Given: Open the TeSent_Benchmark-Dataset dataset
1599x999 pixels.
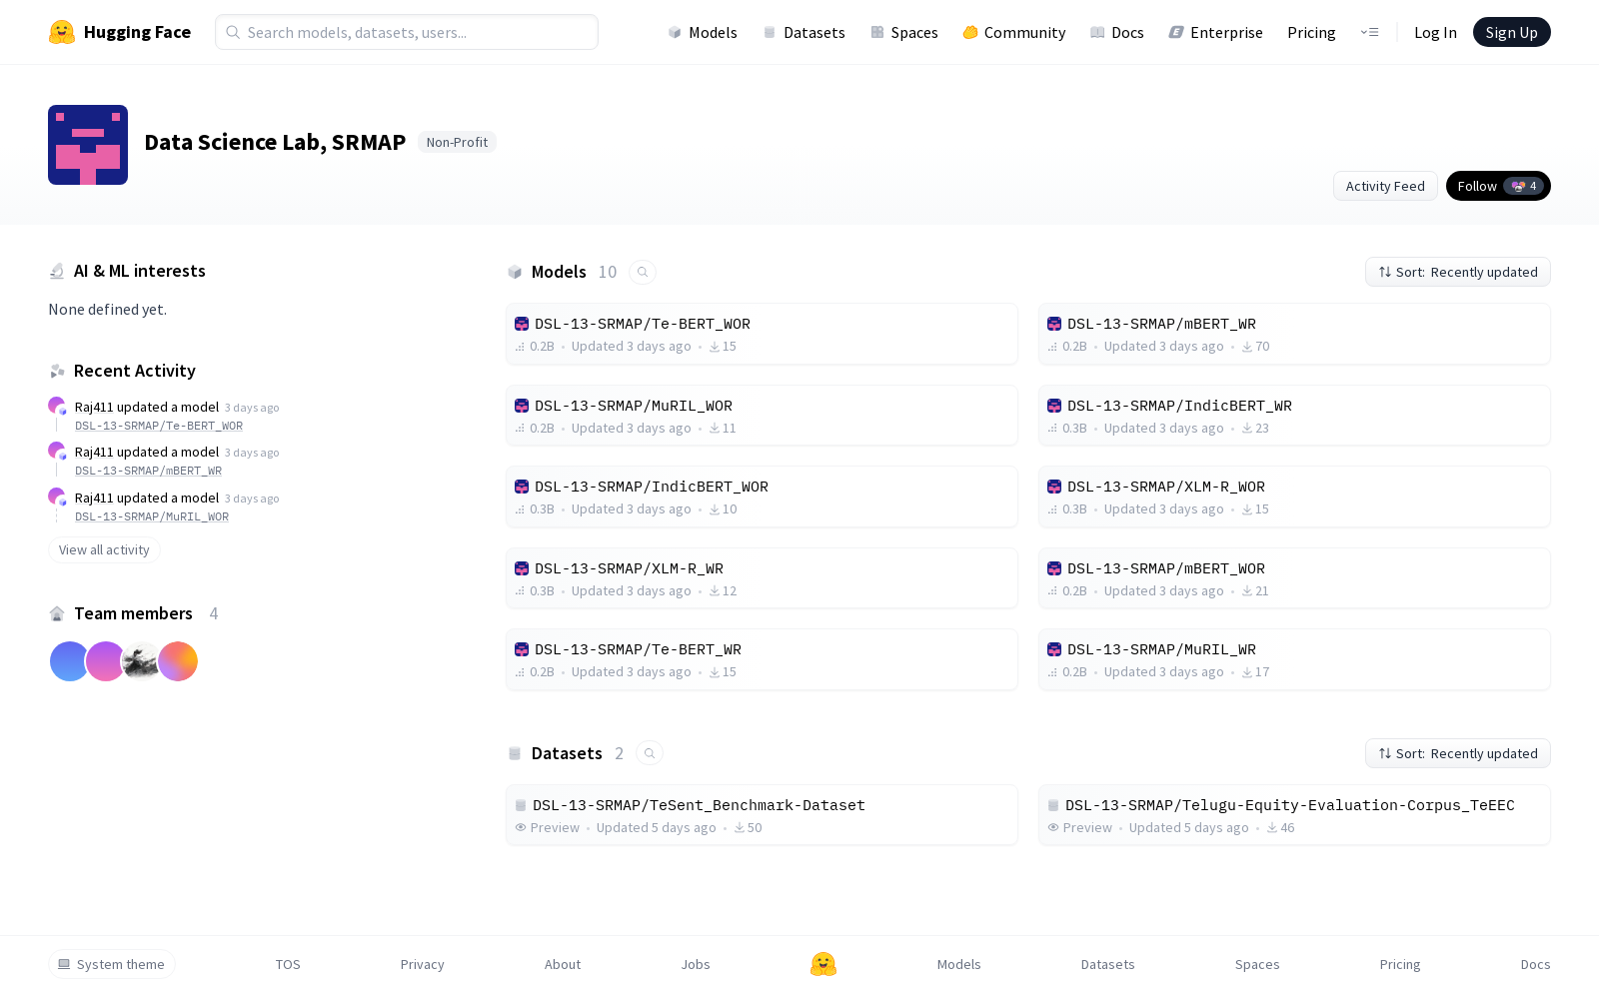Looking at the screenshot, I should 762,815.
